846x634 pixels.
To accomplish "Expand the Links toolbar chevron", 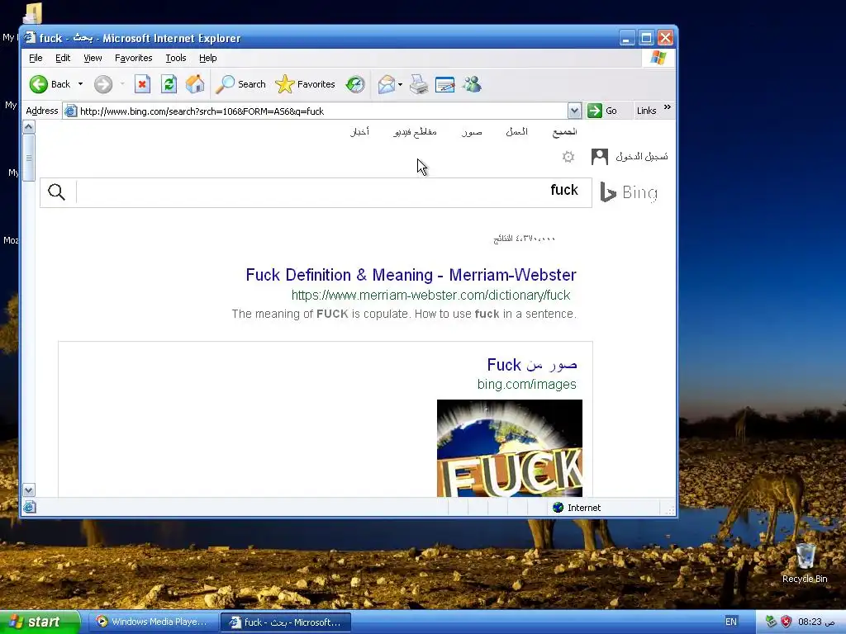I will click(x=668, y=106).
